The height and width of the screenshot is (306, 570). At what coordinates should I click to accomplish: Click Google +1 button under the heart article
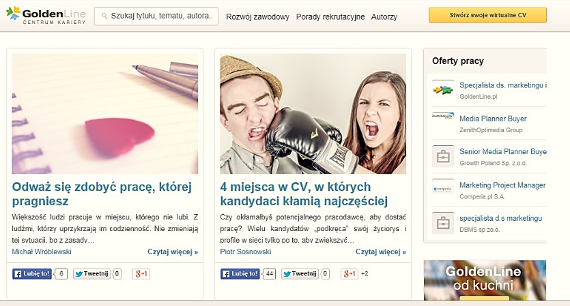pyautogui.click(x=141, y=274)
